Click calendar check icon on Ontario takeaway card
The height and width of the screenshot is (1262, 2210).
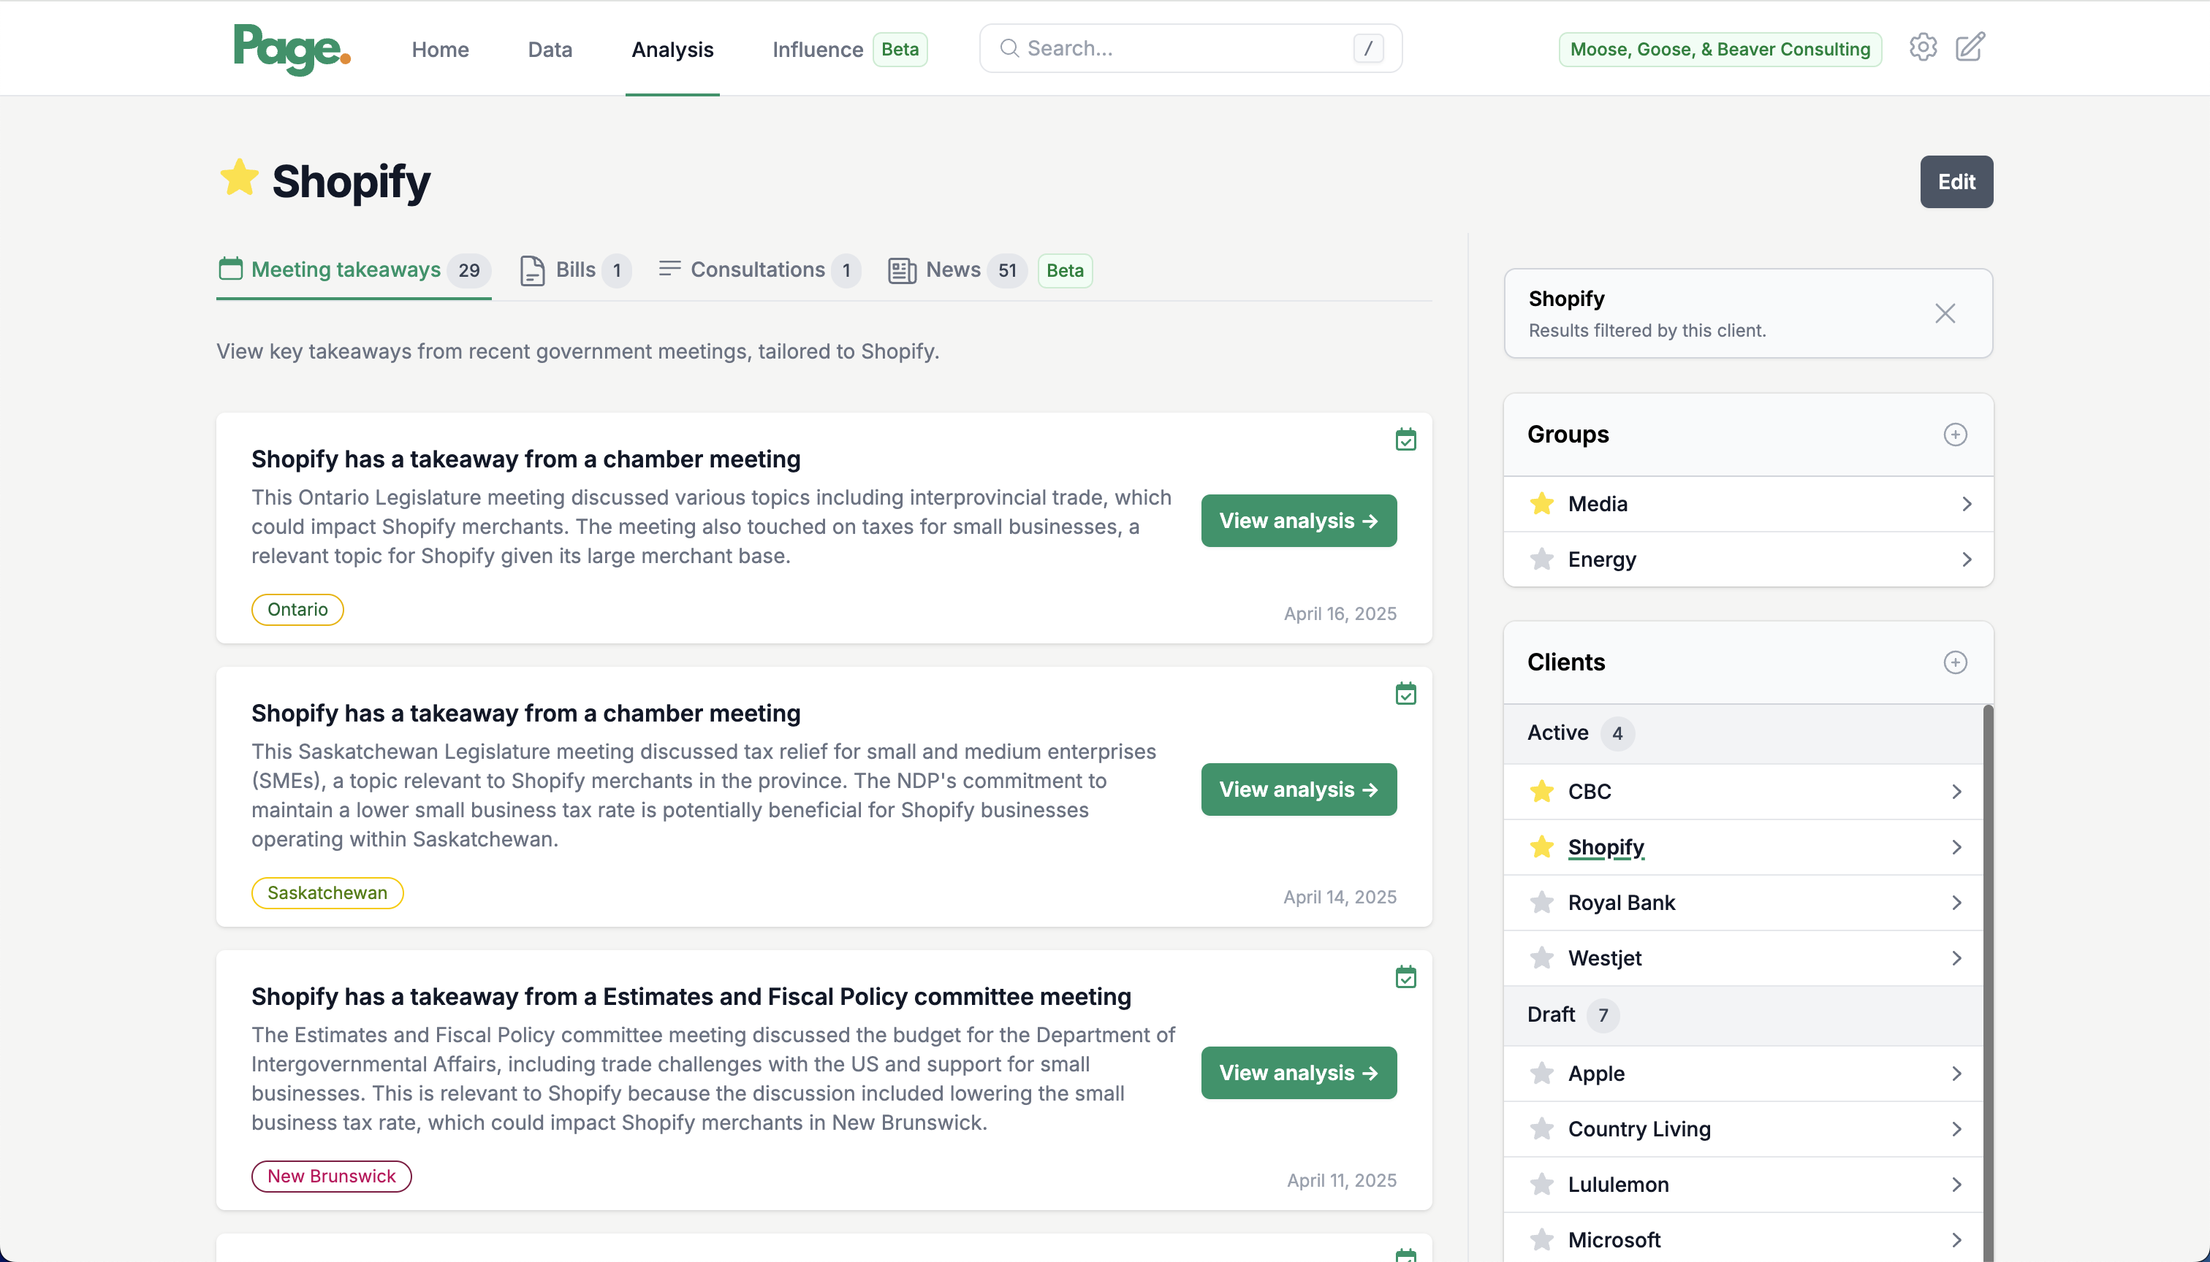pos(1406,440)
